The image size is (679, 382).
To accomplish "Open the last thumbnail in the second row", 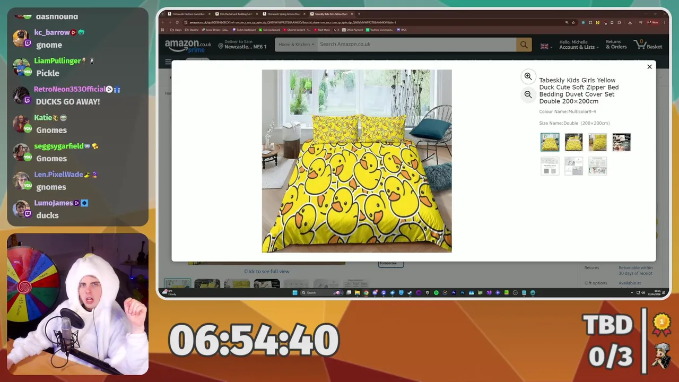I will 597,166.
